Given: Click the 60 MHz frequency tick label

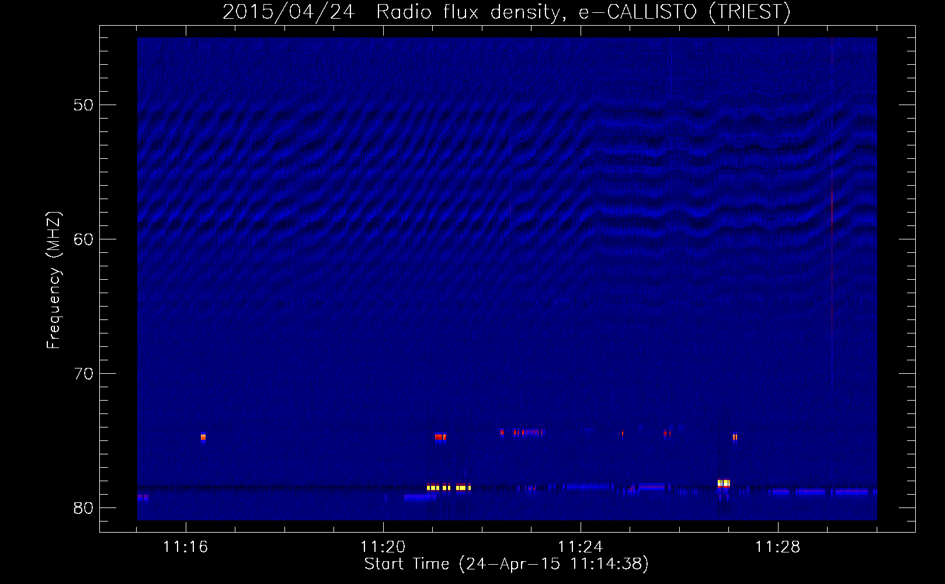Looking at the screenshot, I should tap(84, 239).
